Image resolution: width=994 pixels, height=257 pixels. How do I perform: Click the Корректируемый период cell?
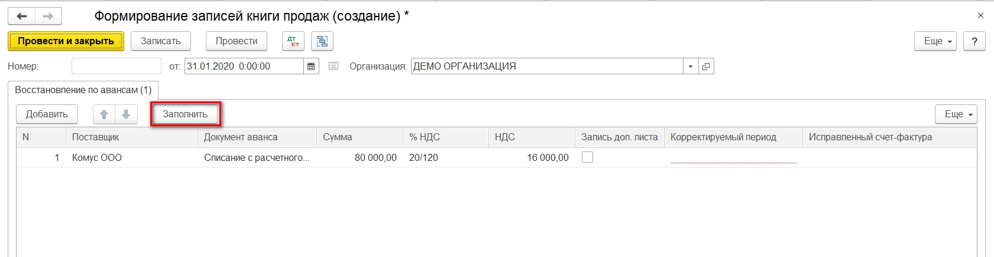(x=733, y=157)
